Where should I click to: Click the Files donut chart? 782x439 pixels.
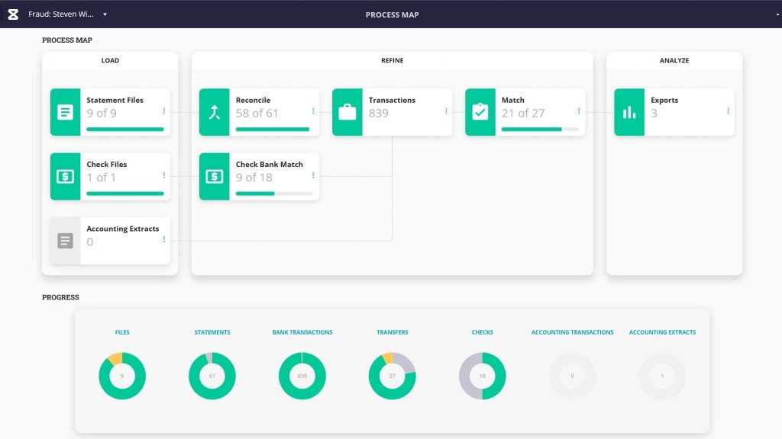122,376
